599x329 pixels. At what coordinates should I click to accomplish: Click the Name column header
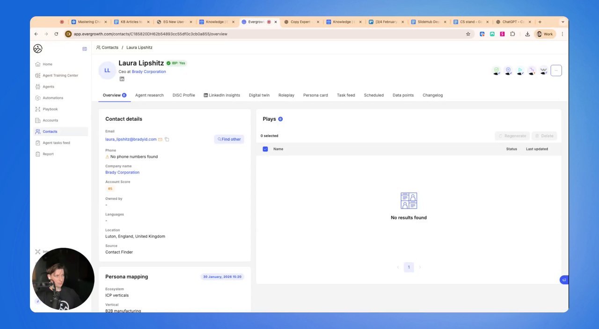tap(278, 149)
